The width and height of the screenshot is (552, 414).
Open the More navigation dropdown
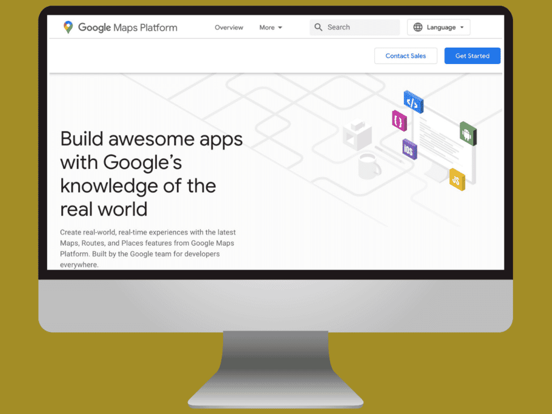click(x=271, y=27)
